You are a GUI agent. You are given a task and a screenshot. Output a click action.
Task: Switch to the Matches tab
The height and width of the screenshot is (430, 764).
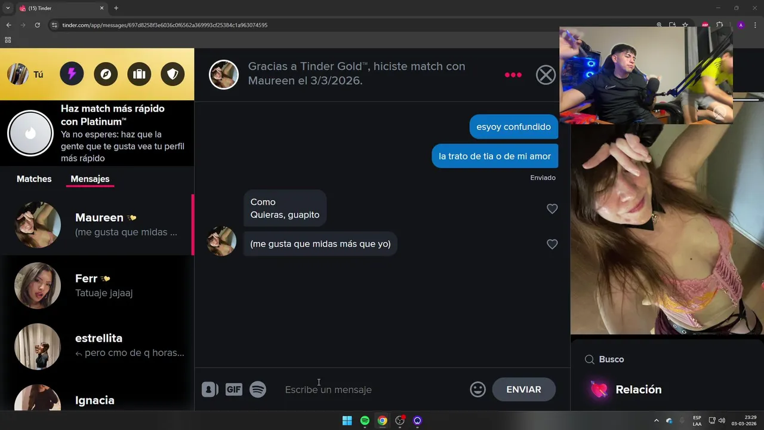tap(34, 179)
